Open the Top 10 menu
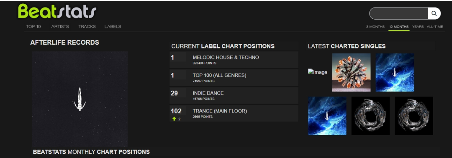452x158 pixels. pos(33,26)
